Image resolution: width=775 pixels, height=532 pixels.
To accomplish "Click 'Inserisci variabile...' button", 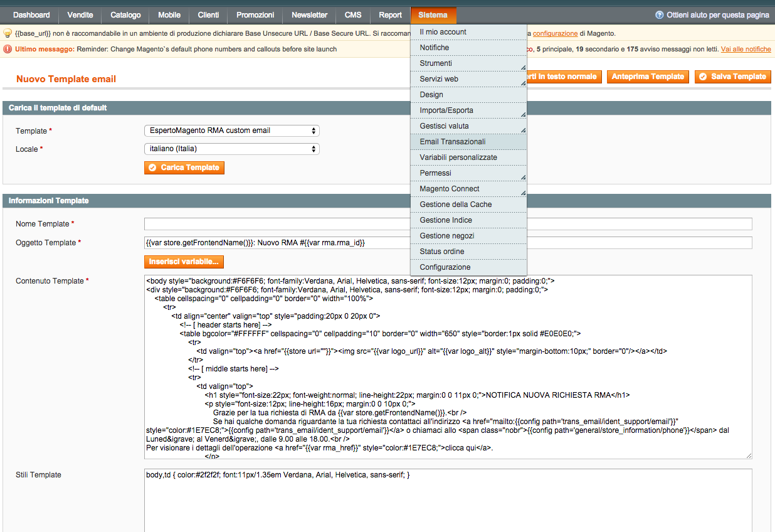I will (184, 262).
